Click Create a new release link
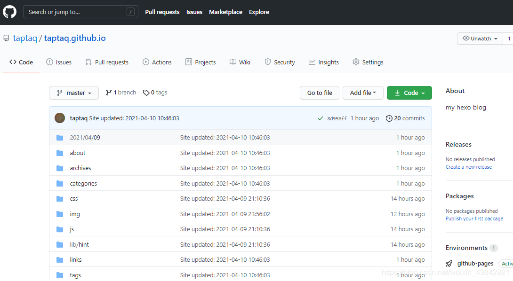Image resolution: width=513 pixels, height=281 pixels. pyautogui.click(x=468, y=167)
